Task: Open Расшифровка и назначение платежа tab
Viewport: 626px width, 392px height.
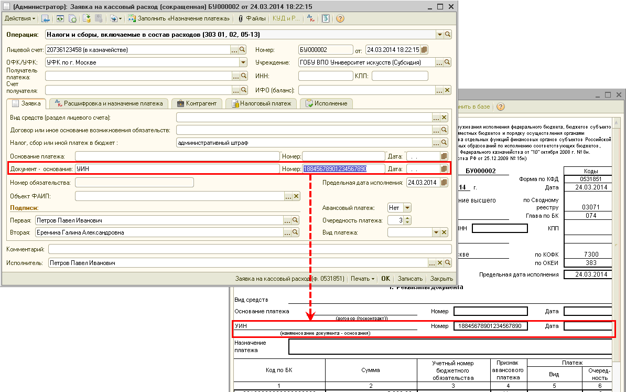Action: point(109,103)
